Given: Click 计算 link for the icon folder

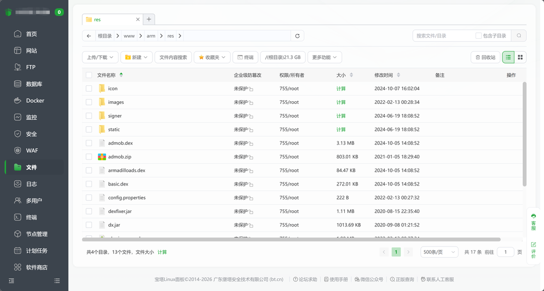Looking at the screenshot, I should click(x=341, y=89).
